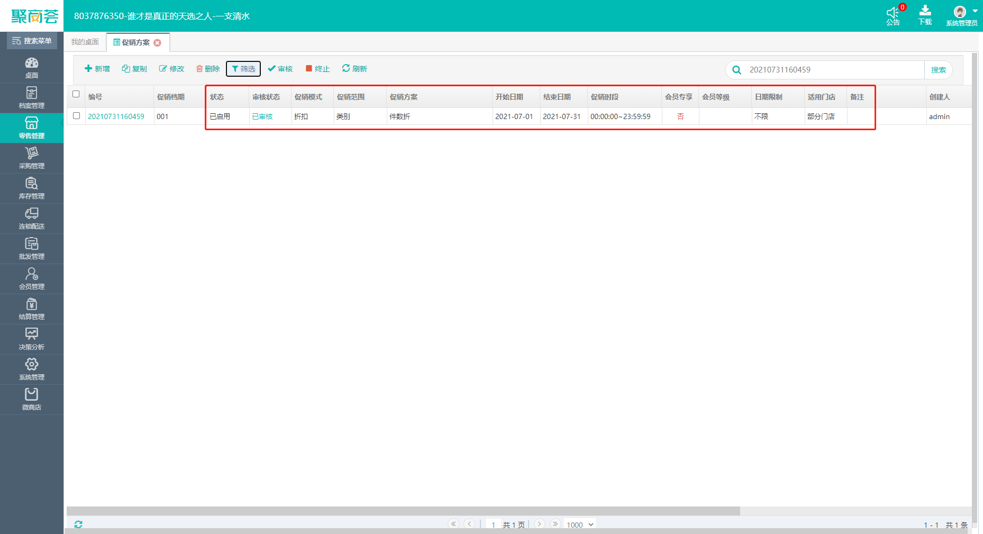Sort by the 会员专享 column header

tap(680, 97)
